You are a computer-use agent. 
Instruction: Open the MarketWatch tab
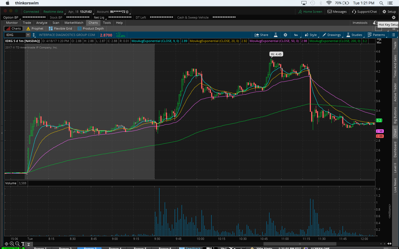[x=74, y=23]
